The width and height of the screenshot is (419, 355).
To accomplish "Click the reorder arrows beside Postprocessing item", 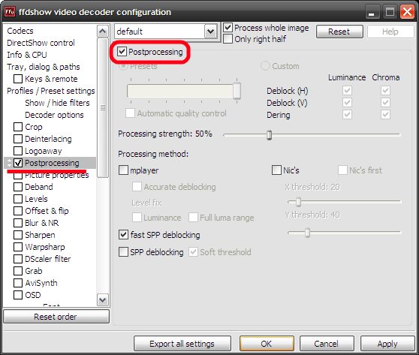I will pyautogui.click(x=9, y=163).
